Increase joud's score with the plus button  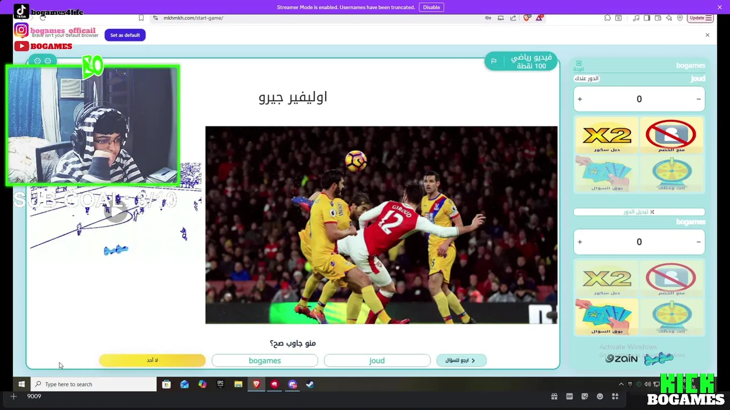point(579,99)
